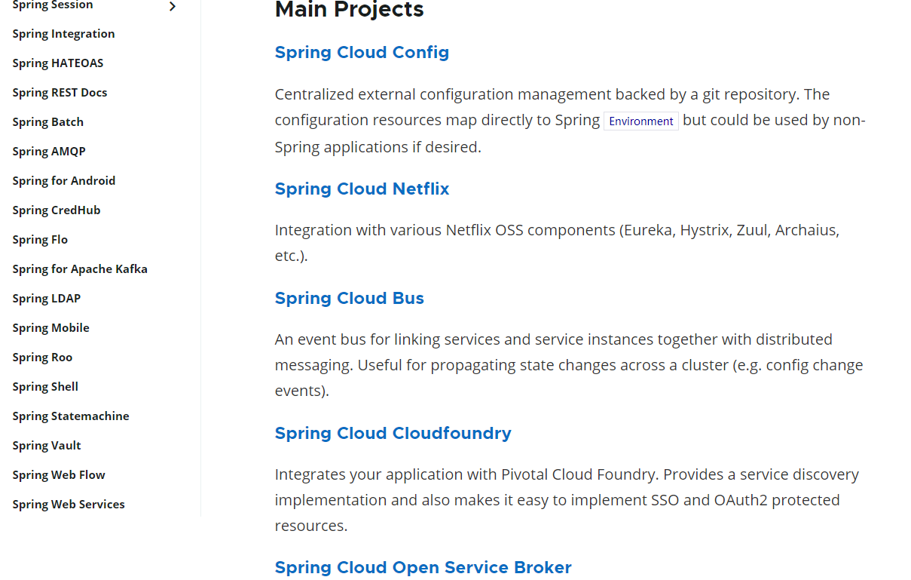The width and height of the screenshot is (911, 580).
Task: Go to Spring HATEOAS in sidebar
Action: 58,63
